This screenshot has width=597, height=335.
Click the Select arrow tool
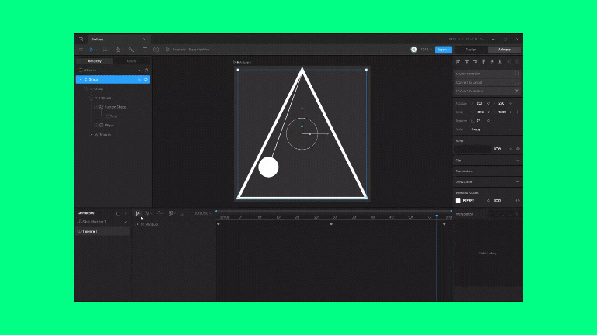coord(92,50)
